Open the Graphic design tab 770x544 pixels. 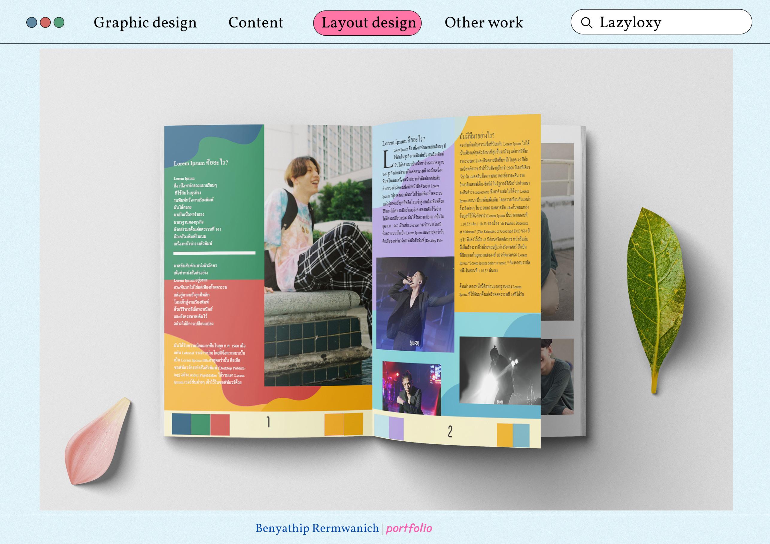145,22
